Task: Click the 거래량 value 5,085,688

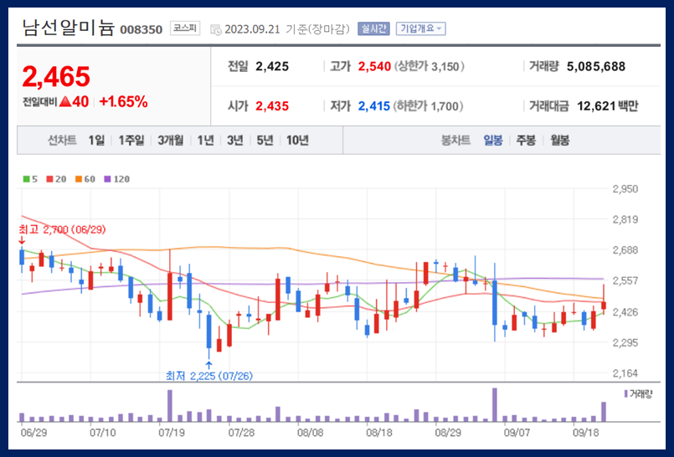Action: [x=596, y=67]
